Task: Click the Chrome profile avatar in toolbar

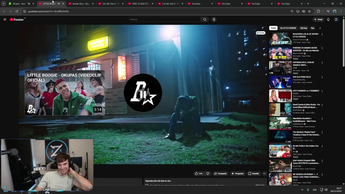Action: tap(334, 11)
